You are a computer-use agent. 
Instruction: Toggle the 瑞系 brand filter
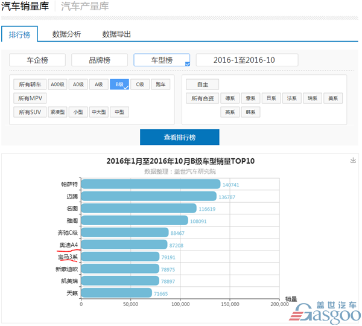pos(313,98)
